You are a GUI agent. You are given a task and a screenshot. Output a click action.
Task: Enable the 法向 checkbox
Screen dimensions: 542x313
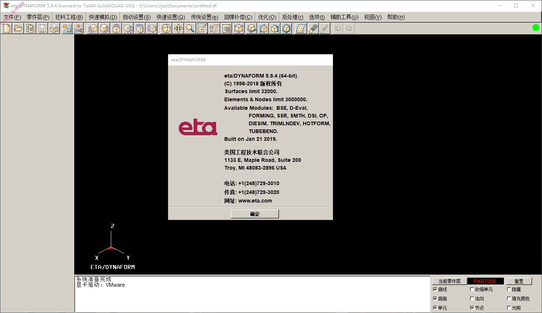(x=472, y=299)
